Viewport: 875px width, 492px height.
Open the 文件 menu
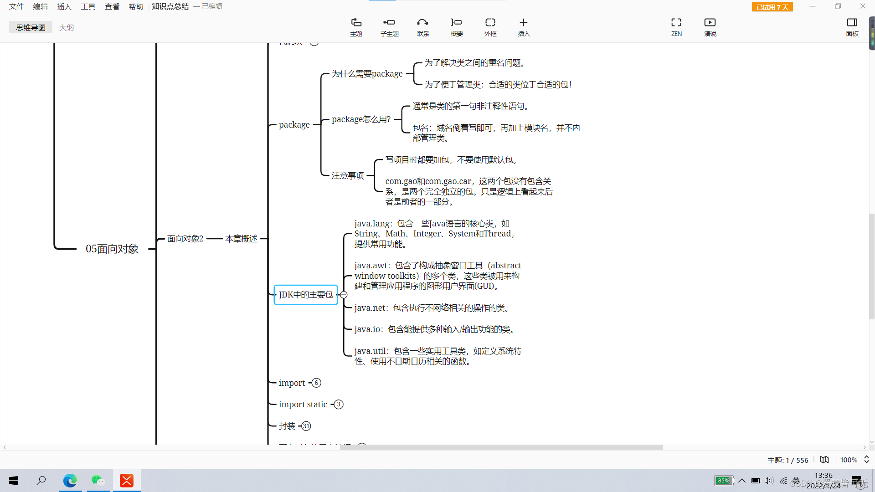[16, 6]
